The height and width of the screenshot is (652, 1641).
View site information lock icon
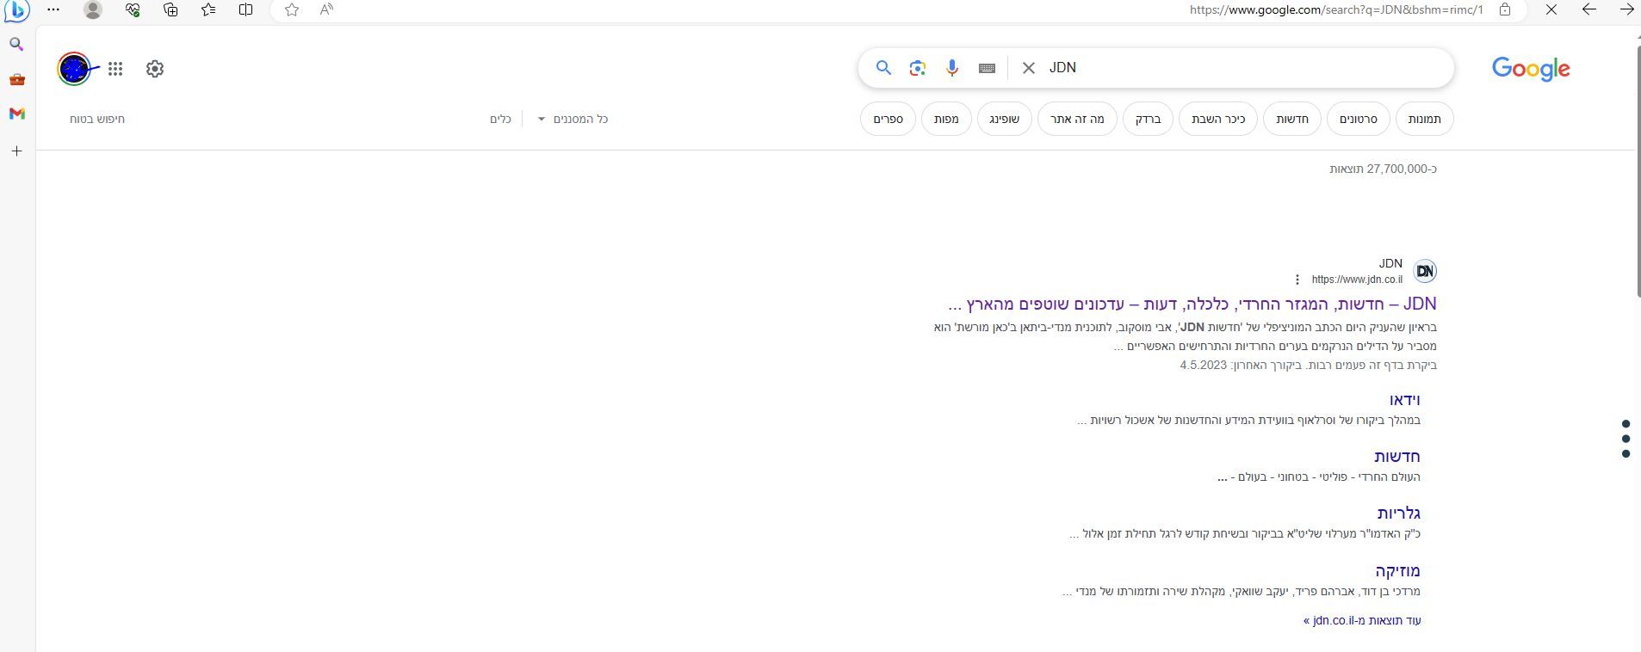click(1505, 9)
